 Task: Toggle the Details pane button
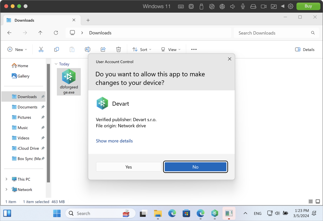coord(305,49)
